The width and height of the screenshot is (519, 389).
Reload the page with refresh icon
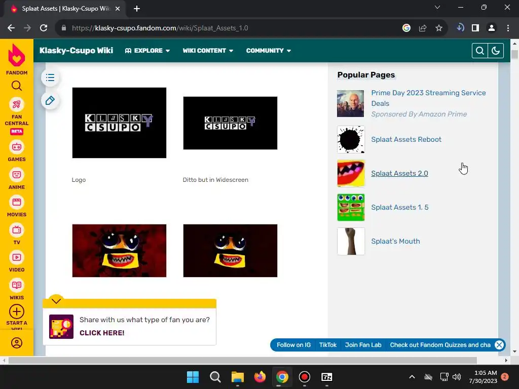coord(44,28)
